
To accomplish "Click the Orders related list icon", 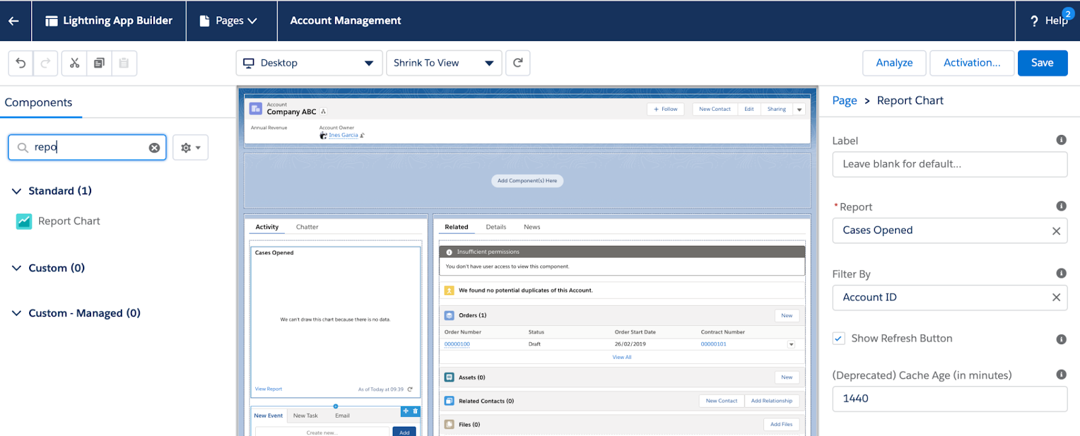I will point(450,315).
